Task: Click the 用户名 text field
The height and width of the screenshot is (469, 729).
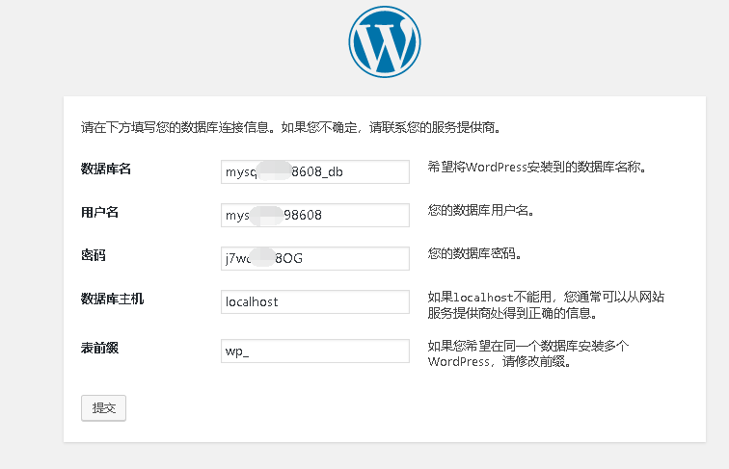Action: [315, 215]
